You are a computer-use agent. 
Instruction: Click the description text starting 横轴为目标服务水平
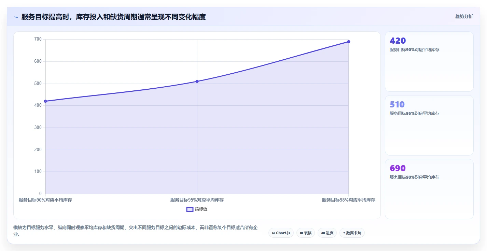pos(135,231)
